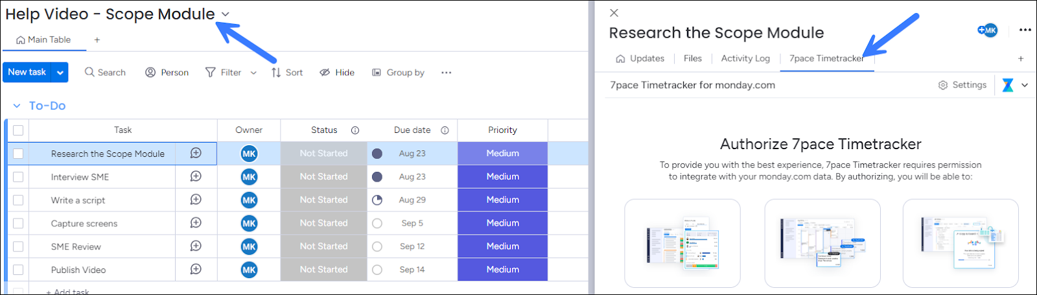Collapse the To-Do group
This screenshot has height=295, width=1037.
coord(17,106)
